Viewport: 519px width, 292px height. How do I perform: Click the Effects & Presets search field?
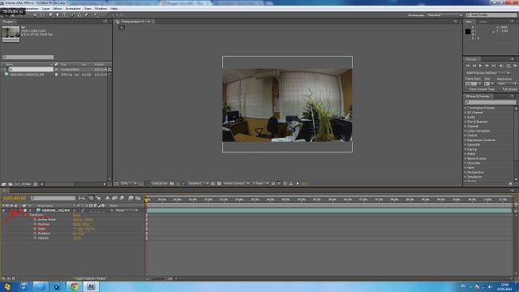pyautogui.click(x=490, y=102)
